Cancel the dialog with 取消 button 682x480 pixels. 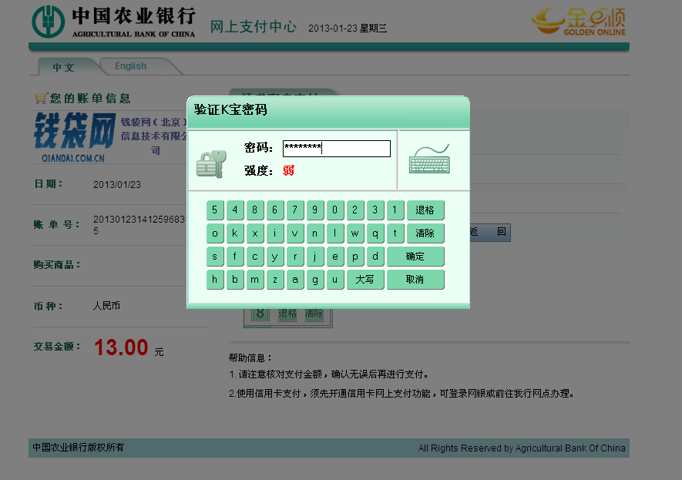(415, 279)
